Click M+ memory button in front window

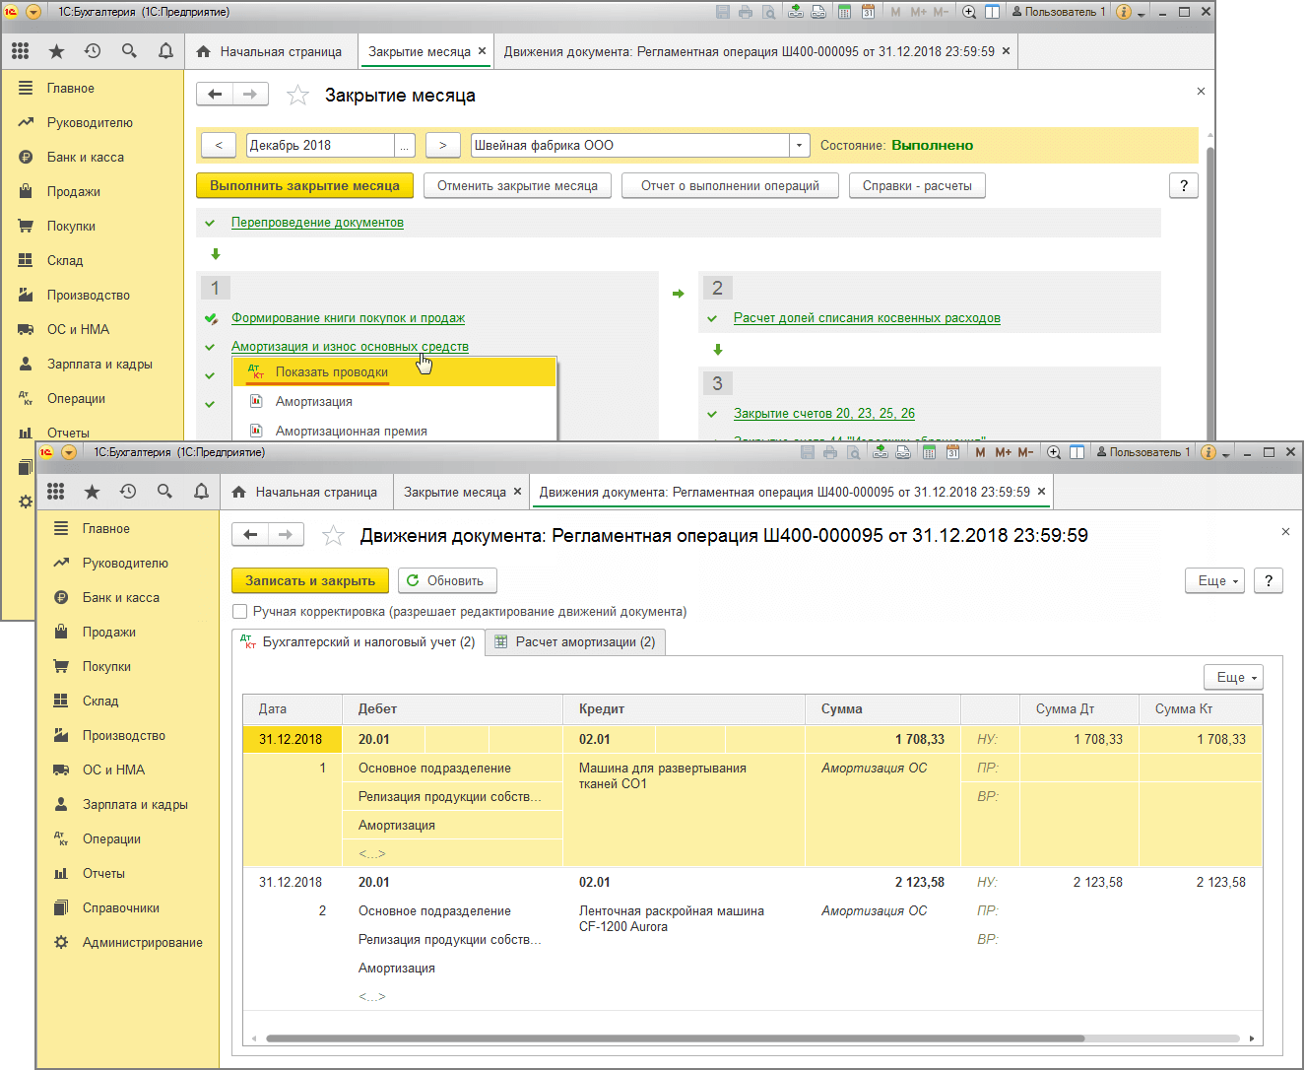(x=1003, y=452)
